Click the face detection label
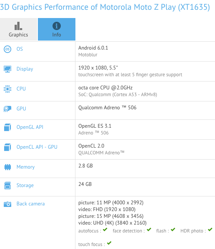The width and height of the screenshot is (215, 249). click(x=129, y=231)
